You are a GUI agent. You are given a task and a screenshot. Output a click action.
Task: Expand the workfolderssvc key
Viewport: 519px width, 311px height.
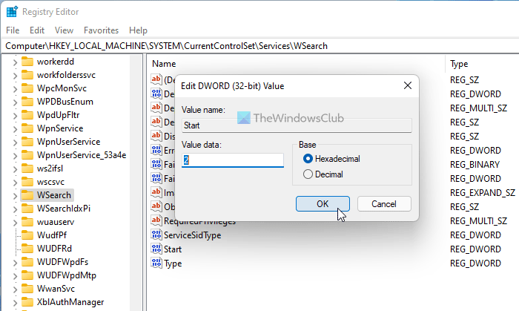(15, 75)
